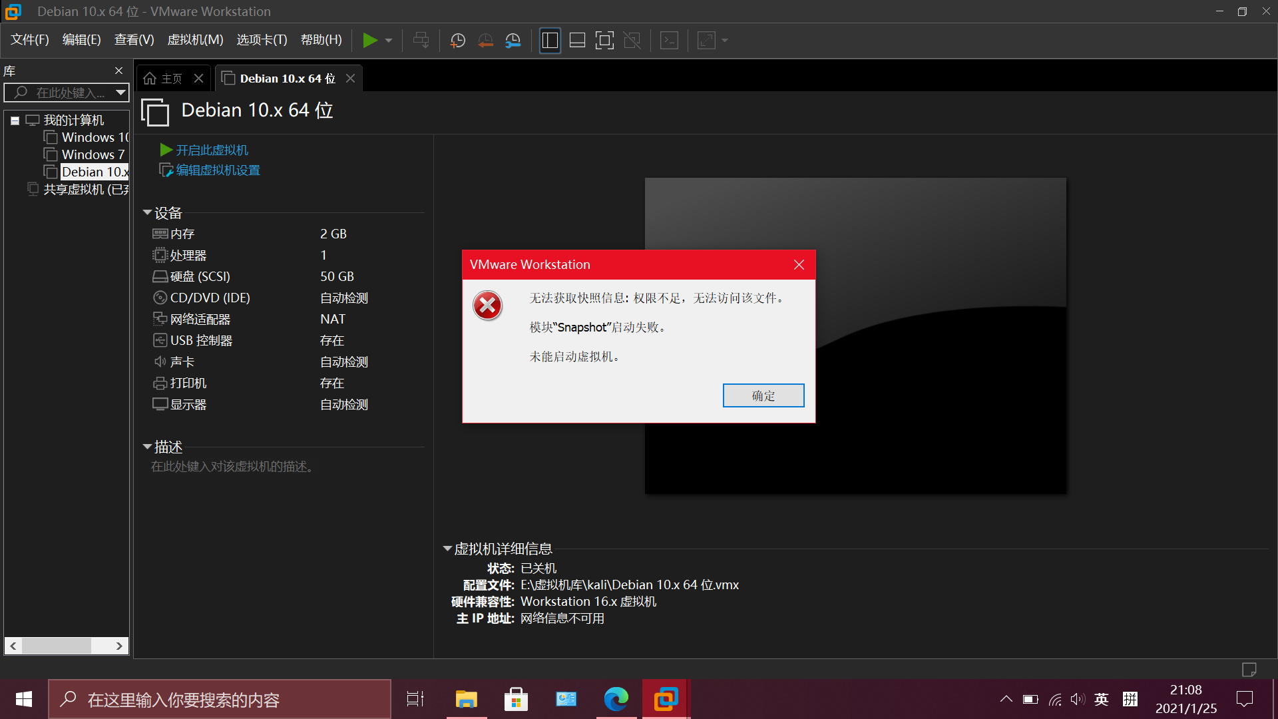Close the Debian 10.x 64 位 tab
Image resolution: width=1278 pixels, height=719 pixels.
[350, 79]
